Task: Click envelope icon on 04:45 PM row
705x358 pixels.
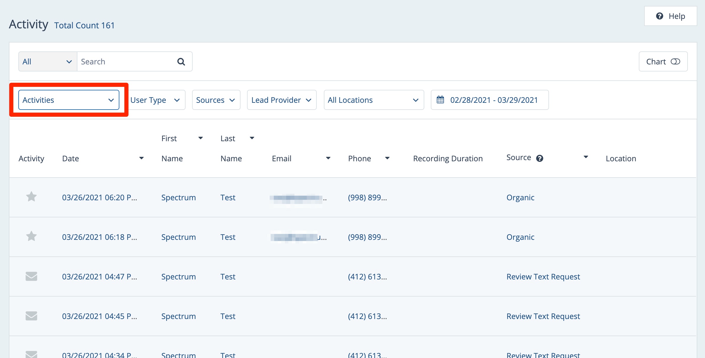Action: tap(31, 316)
